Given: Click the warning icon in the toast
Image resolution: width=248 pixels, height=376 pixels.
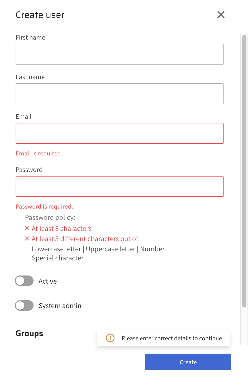Looking at the screenshot, I should click(110, 338).
